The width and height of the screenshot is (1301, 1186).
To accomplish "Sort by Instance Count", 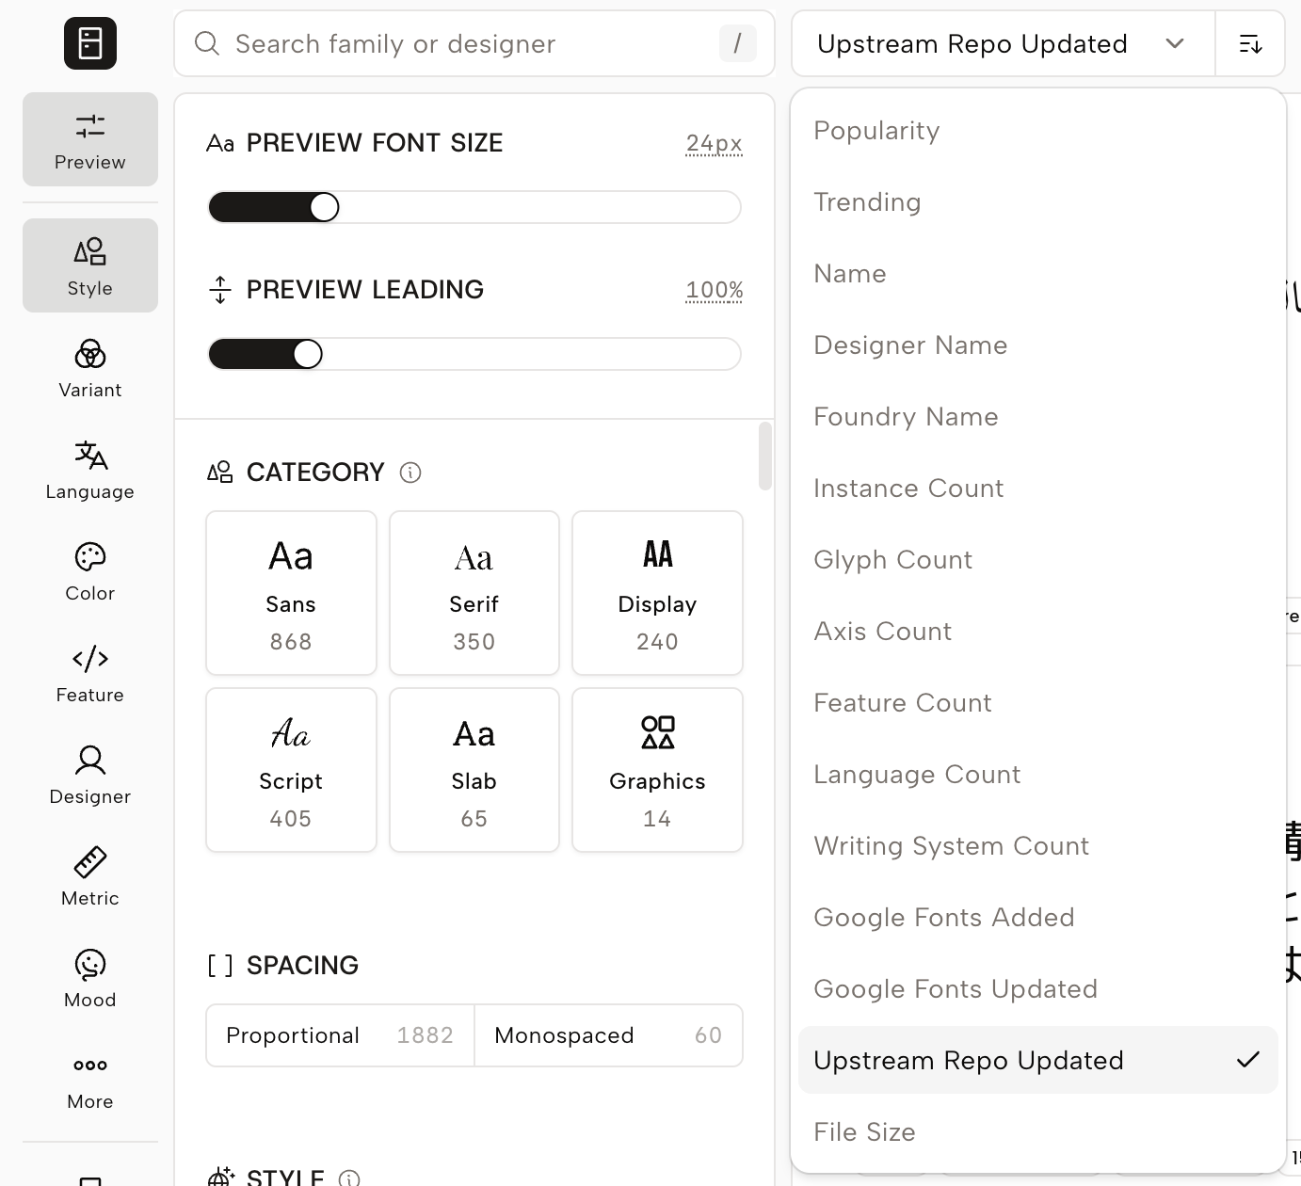I will tap(1037, 489).
